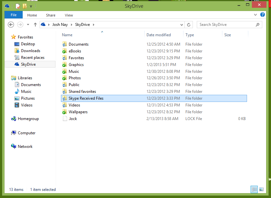
Task: Click the 12/30/2012 8:08 PM date cell
Action: (163, 71)
